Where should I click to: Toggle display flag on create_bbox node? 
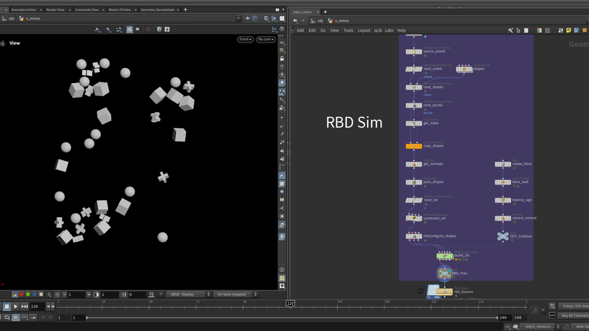pyautogui.click(x=509, y=164)
